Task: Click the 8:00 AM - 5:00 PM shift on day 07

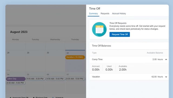Action: tap(75, 79)
